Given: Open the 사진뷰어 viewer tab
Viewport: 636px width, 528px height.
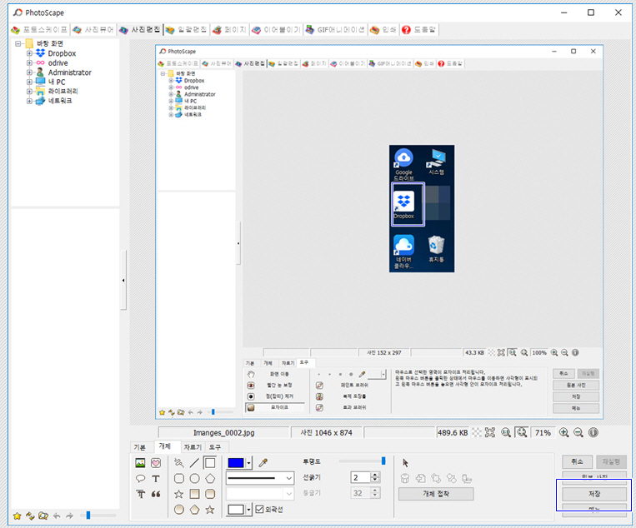Looking at the screenshot, I should 93,30.
